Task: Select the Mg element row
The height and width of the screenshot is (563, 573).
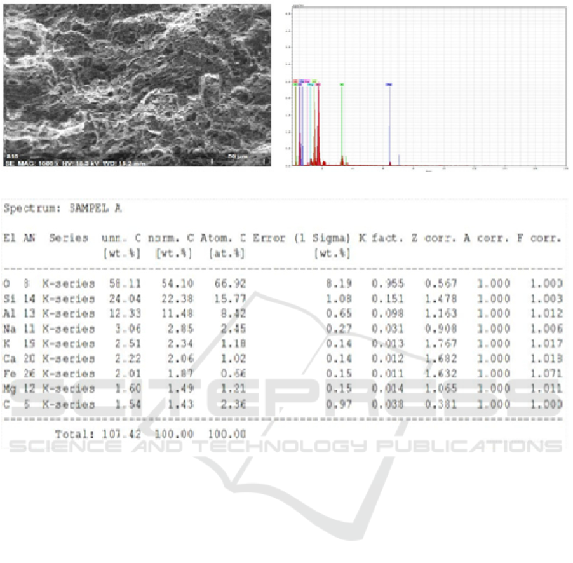Action: click(x=283, y=389)
